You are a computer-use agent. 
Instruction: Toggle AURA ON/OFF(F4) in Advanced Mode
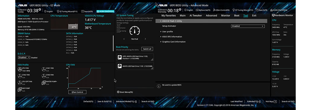click(x=279, y=10)
